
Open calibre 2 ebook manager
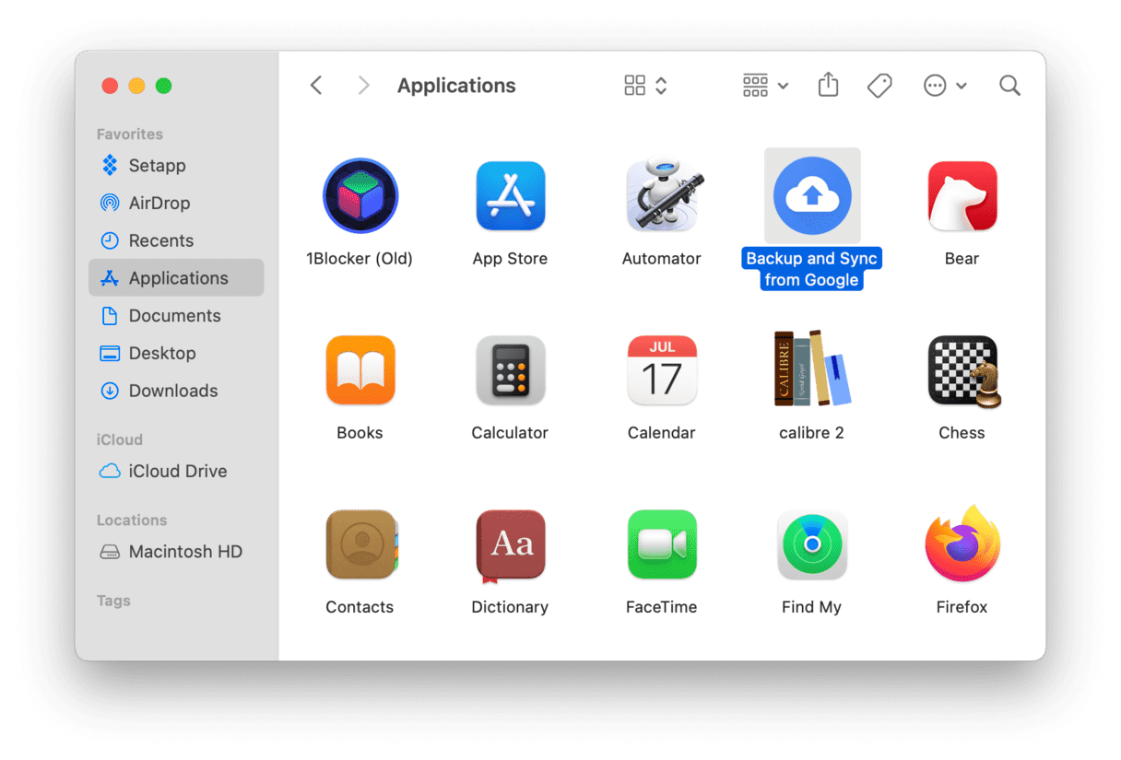pyautogui.click(x=811, y=369)
